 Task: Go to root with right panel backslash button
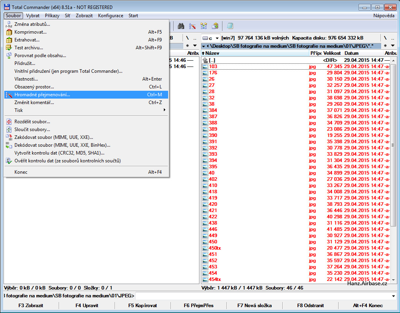(x=385, y=38)
